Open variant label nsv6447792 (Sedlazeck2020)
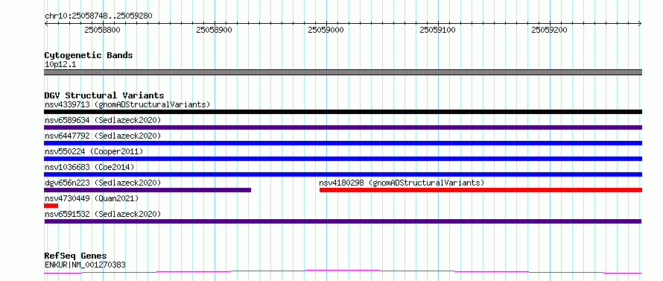663x281 pixels. tap(103, 136)
